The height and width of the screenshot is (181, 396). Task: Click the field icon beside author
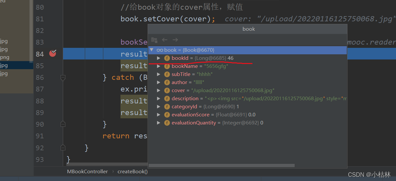(167, 82)
